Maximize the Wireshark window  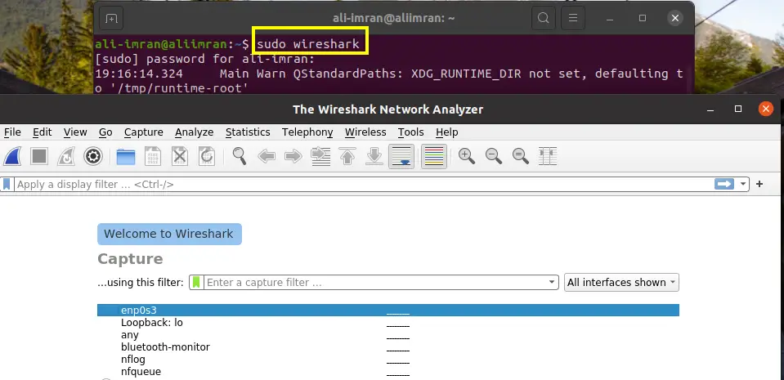click(738, 109)
